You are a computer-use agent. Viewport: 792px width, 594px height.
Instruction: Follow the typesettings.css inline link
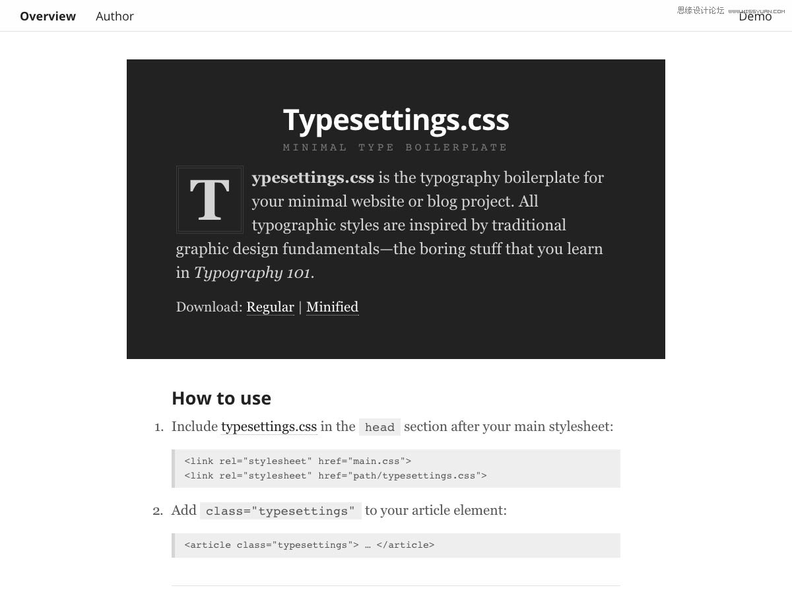(269, 426)
